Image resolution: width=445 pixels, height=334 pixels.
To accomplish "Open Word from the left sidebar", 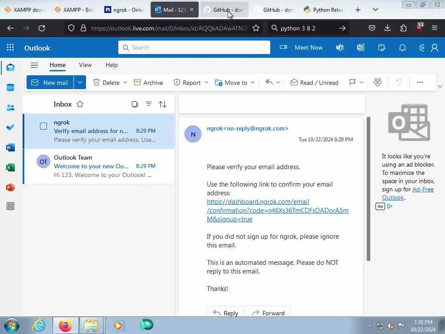I will point(10,147).
